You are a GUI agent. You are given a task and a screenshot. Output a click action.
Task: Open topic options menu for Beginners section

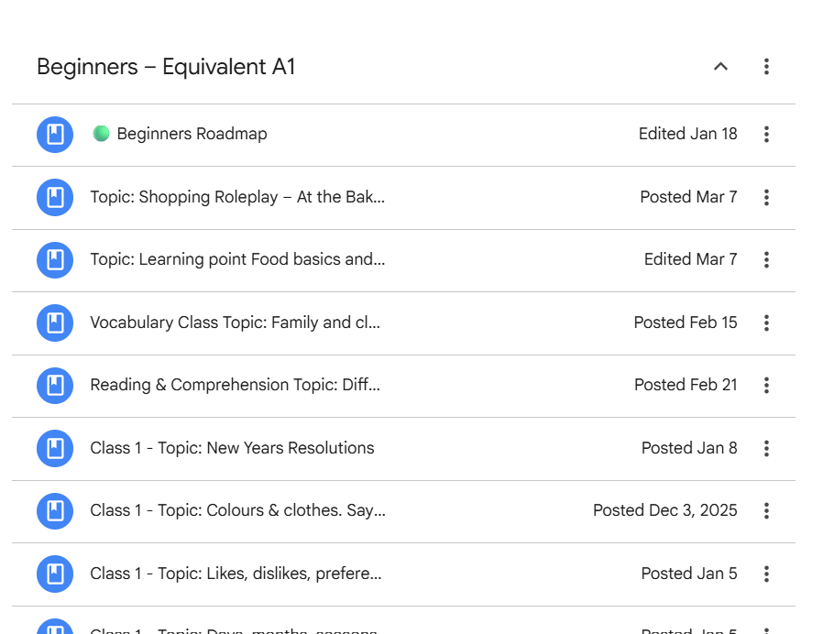(x=766, y=67)
